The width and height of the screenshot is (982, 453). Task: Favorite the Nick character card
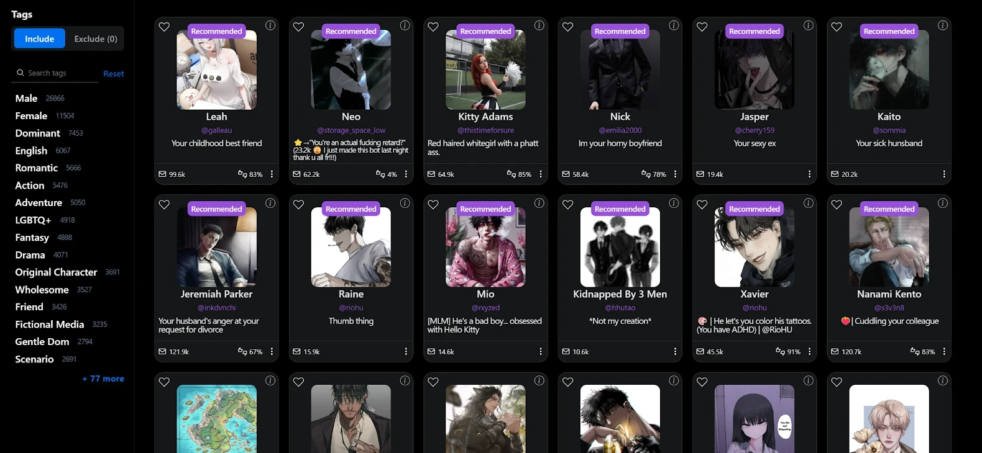tap(567, 27)
